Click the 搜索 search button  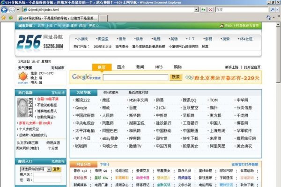pyautogui.click(x=176, y=77)
